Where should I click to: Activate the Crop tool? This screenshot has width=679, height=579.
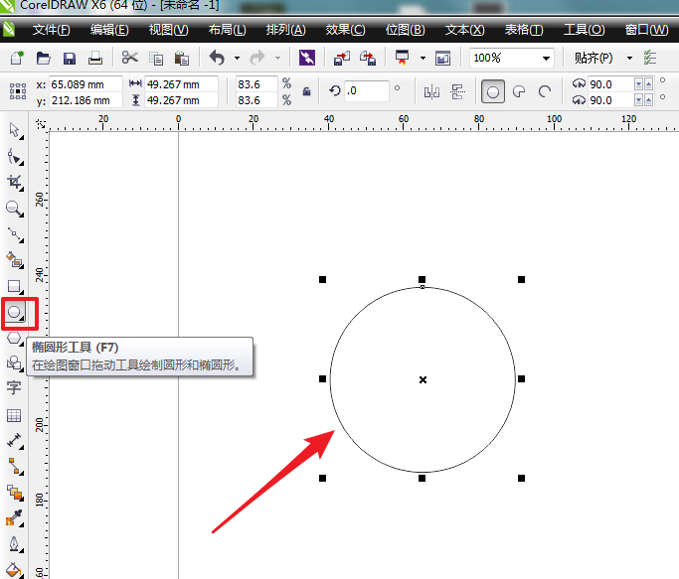point(15,183)
